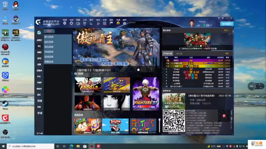This screenshot has width=266, height=149.
Task: Open Steam desktop shortcut
Action: 5,105
